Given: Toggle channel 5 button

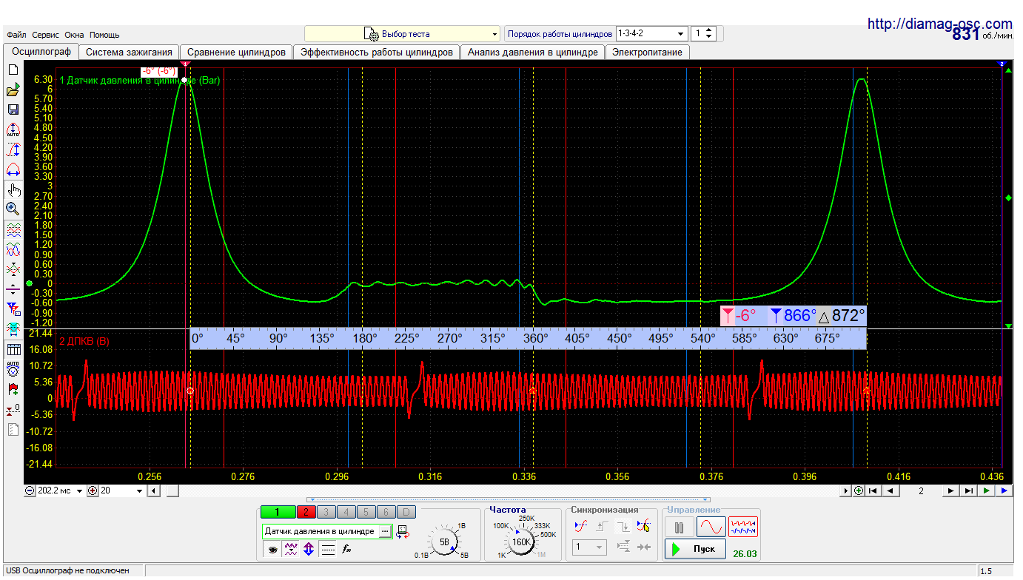Looking at the screenshot, I should [x=366, y=512].
